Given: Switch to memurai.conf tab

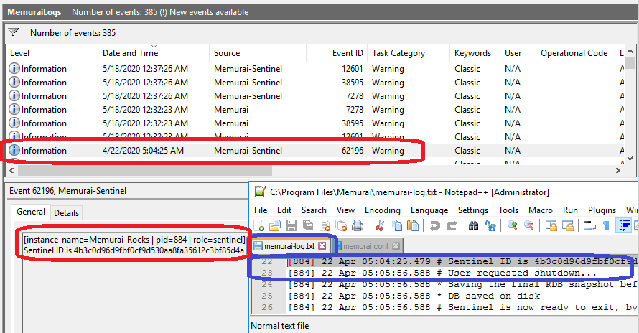Looking at the screenshot, I should pyautogui.click(x=366, y=245).
